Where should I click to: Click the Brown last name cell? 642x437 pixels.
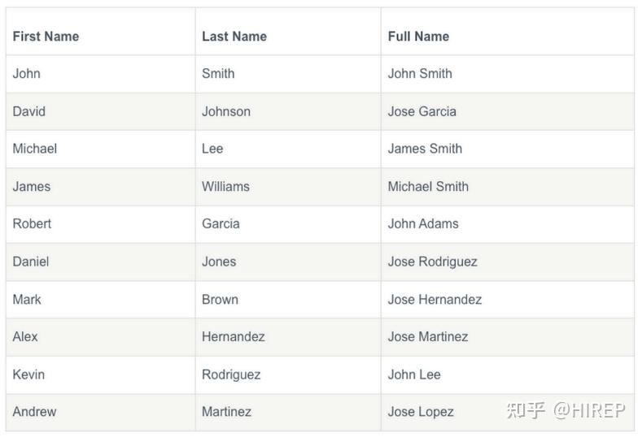(x=220, y=299)
